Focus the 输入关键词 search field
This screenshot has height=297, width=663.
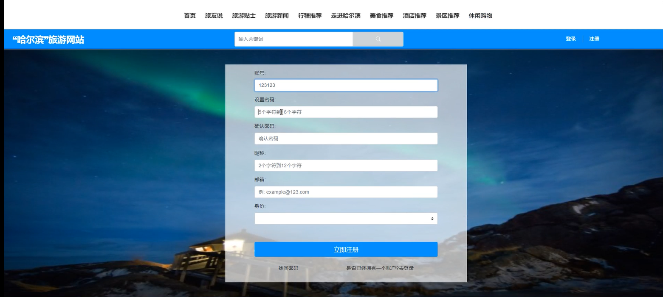coord(293,39)
